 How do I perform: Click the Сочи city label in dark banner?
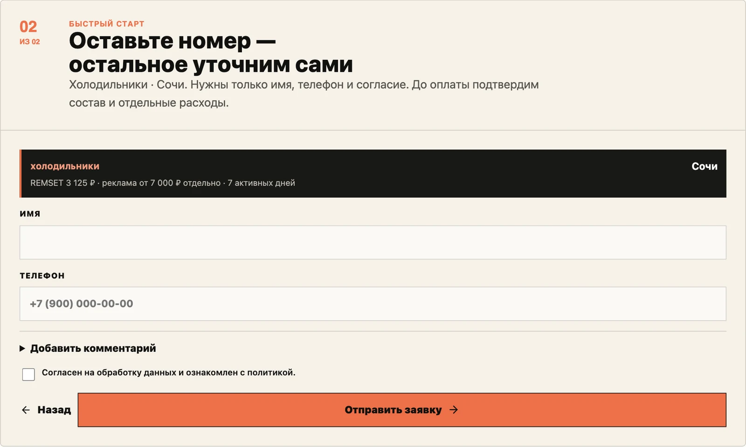tap(705, 166)
